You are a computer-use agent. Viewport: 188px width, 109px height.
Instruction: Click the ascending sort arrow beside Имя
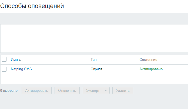tap(20, 60)
